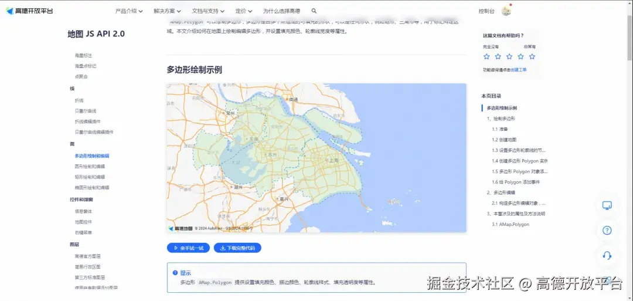
Task: Open 为什么选择高德 menu item
Action: [x=282, y=11]
